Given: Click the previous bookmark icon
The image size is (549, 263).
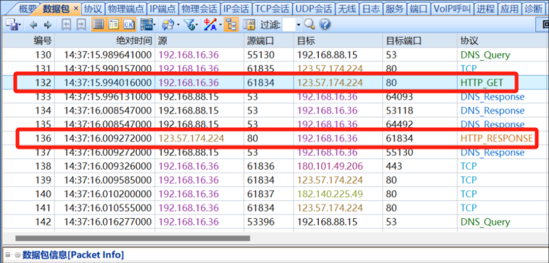Looking at the screenshot, I should pyautogui.click(x=67, y=24).
